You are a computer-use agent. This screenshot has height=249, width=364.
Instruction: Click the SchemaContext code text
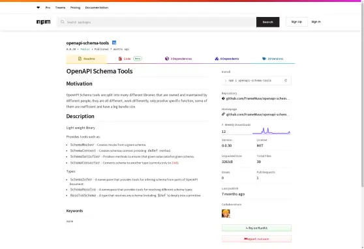click(x=83, y=151)
